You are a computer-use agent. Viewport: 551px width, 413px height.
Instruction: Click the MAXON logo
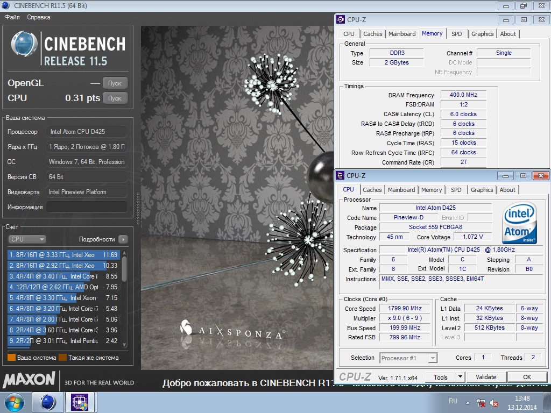(29, 379)
